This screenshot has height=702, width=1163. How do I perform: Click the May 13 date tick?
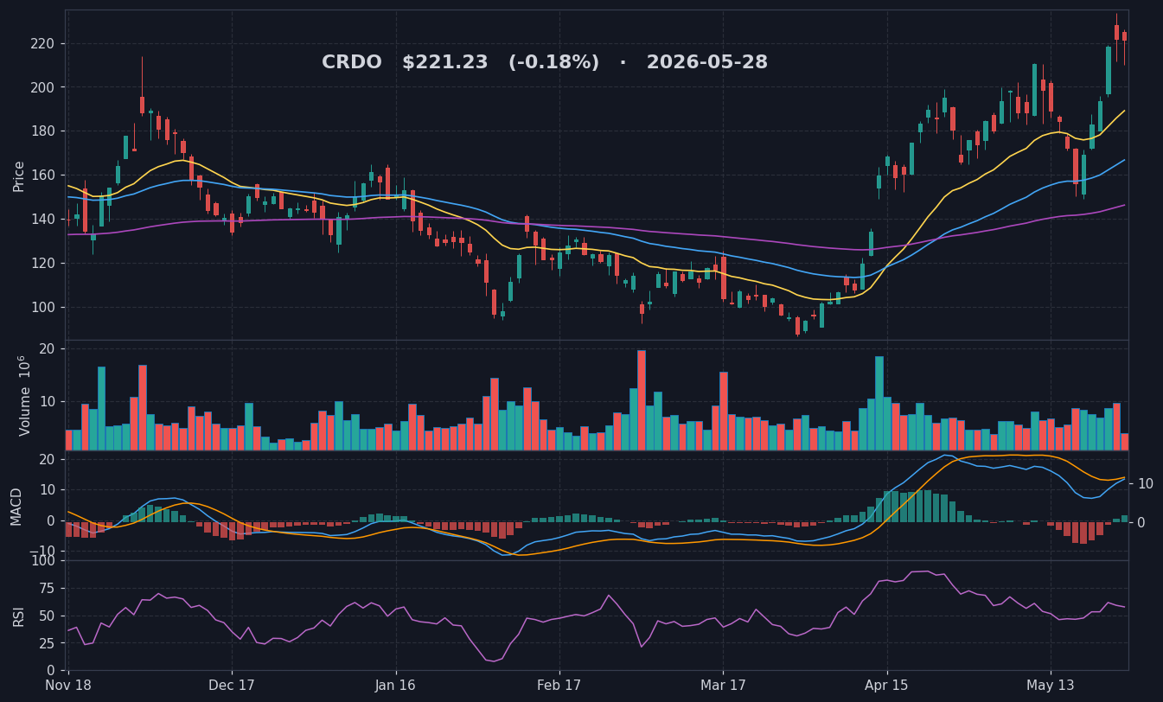(x=1051, y=686)
